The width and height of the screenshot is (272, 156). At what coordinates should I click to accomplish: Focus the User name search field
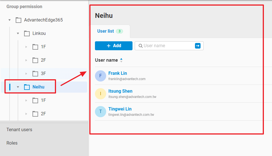tap(167, 46)
